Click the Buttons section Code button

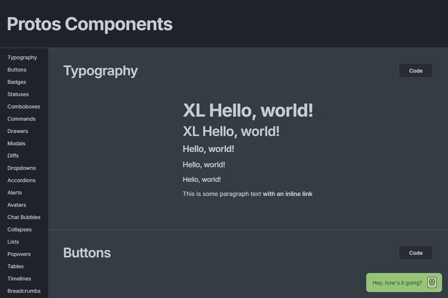click(416, 253)
